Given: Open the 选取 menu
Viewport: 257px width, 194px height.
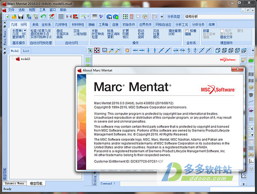Looking at the screenshot, I should point(21,10).
